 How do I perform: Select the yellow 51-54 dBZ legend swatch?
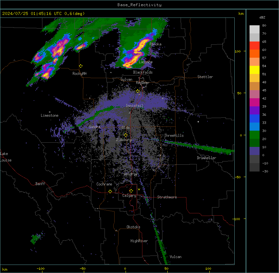(x=254, y=70)
